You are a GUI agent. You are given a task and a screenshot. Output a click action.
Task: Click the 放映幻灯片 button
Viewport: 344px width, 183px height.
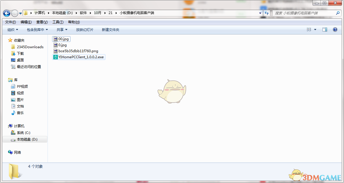[x=84, y=30]
